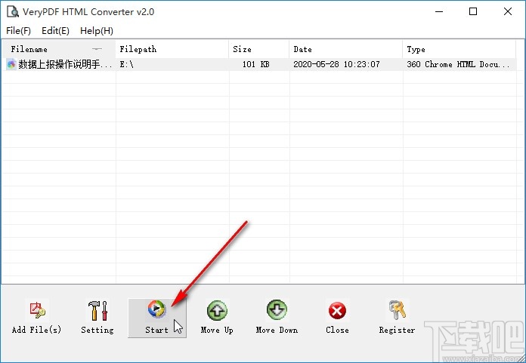
Task: Sort by the Type column header
Action: pos(459,49)
